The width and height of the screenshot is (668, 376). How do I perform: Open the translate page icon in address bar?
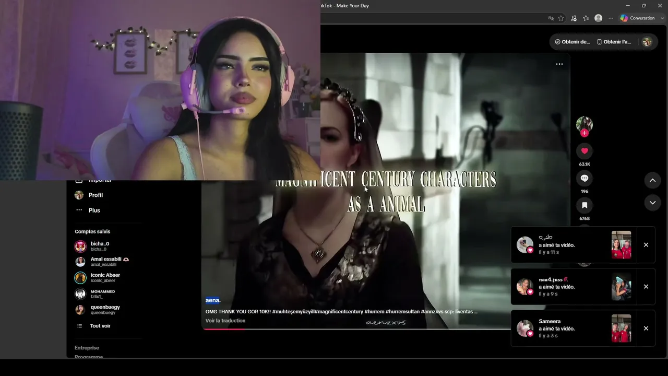click(x=551, y=18)
